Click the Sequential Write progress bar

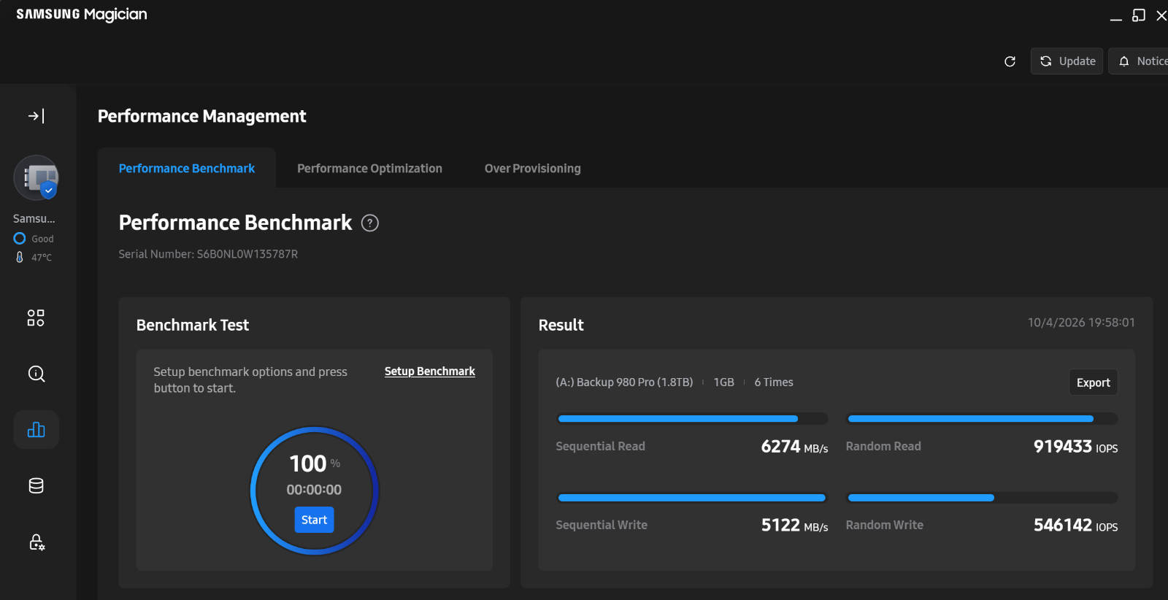[x=692, y=498]
